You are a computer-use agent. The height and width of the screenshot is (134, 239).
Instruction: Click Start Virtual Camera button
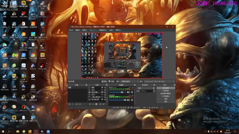click(166, 94)
